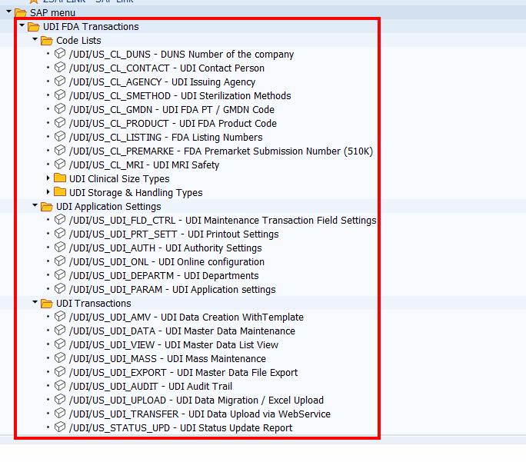
Task: Click the cube icon for /UDI/US_UDI_DEPARTM
Action: (60, 275)
